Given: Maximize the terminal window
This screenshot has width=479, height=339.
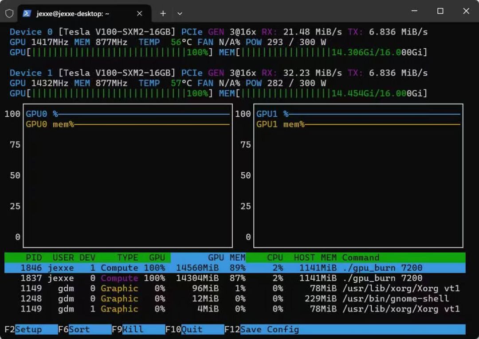Looking at the screenshot, I should click(440, 11).
